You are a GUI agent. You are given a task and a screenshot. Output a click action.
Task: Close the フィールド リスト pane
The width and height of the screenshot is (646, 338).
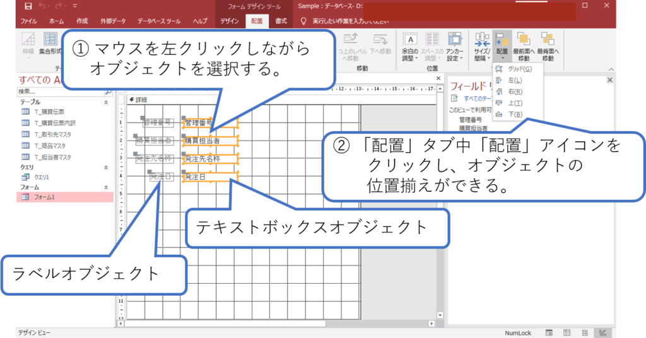(610, 80)
